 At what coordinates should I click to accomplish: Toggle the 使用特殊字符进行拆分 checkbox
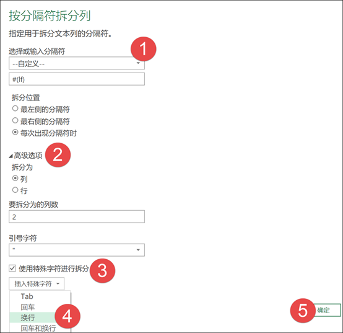point(12,268)
